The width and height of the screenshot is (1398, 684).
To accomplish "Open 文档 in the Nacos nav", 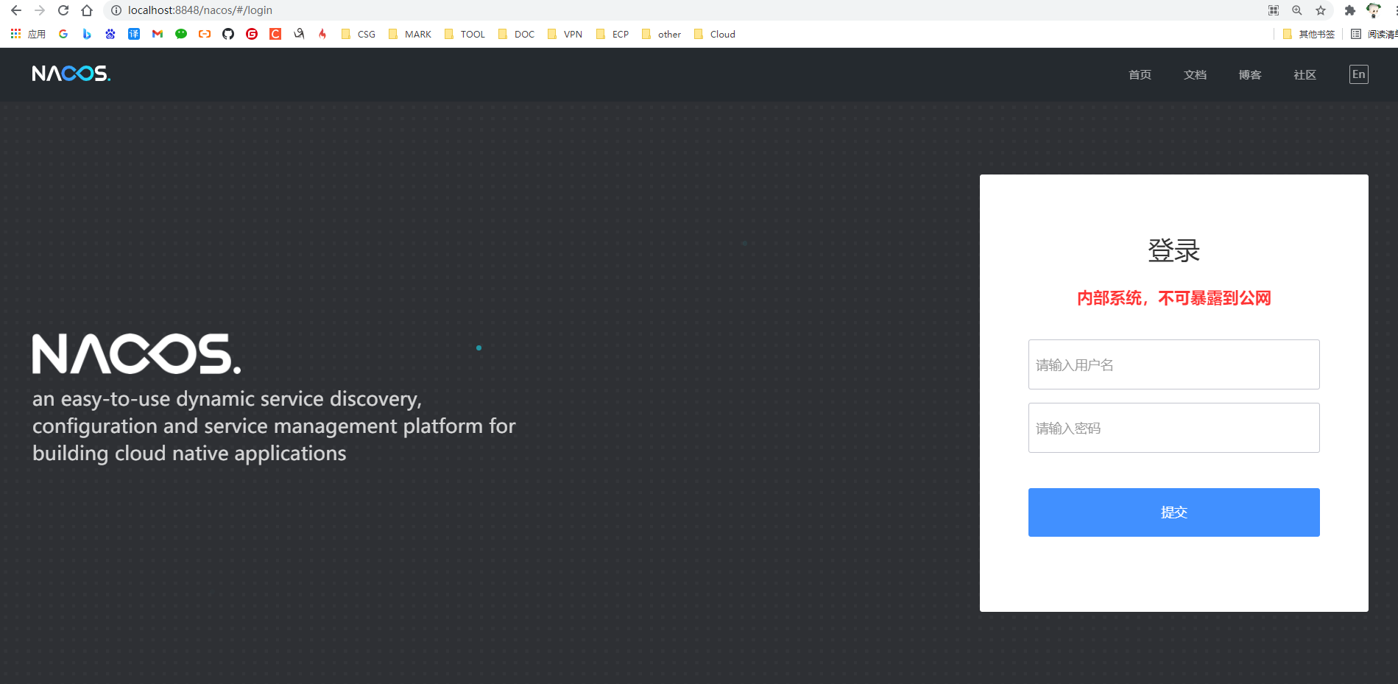I will coord(1195,74).
